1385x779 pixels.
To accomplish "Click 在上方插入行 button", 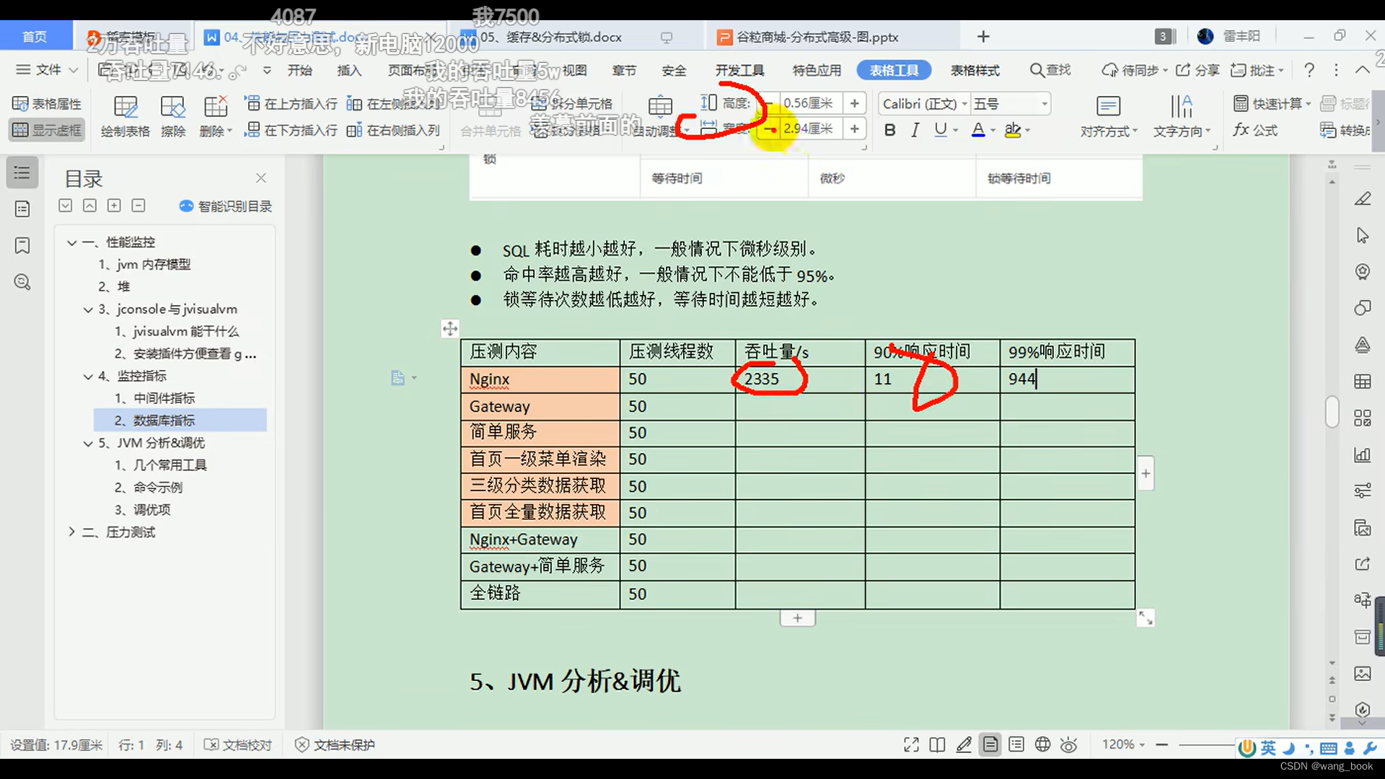I will click(290, 102).
